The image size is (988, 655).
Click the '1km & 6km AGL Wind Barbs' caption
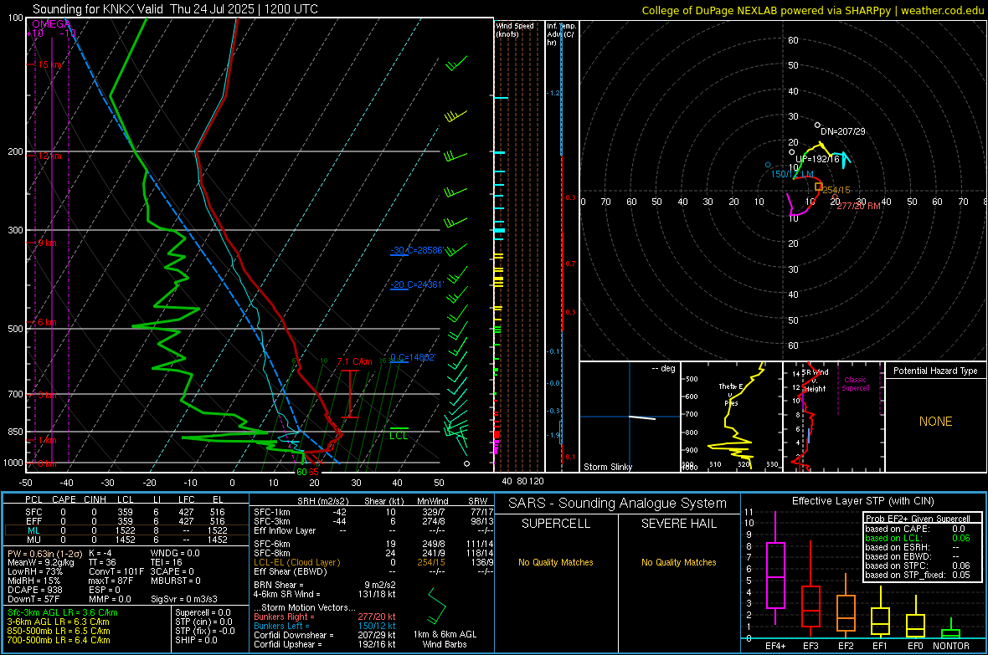point(445,639)
